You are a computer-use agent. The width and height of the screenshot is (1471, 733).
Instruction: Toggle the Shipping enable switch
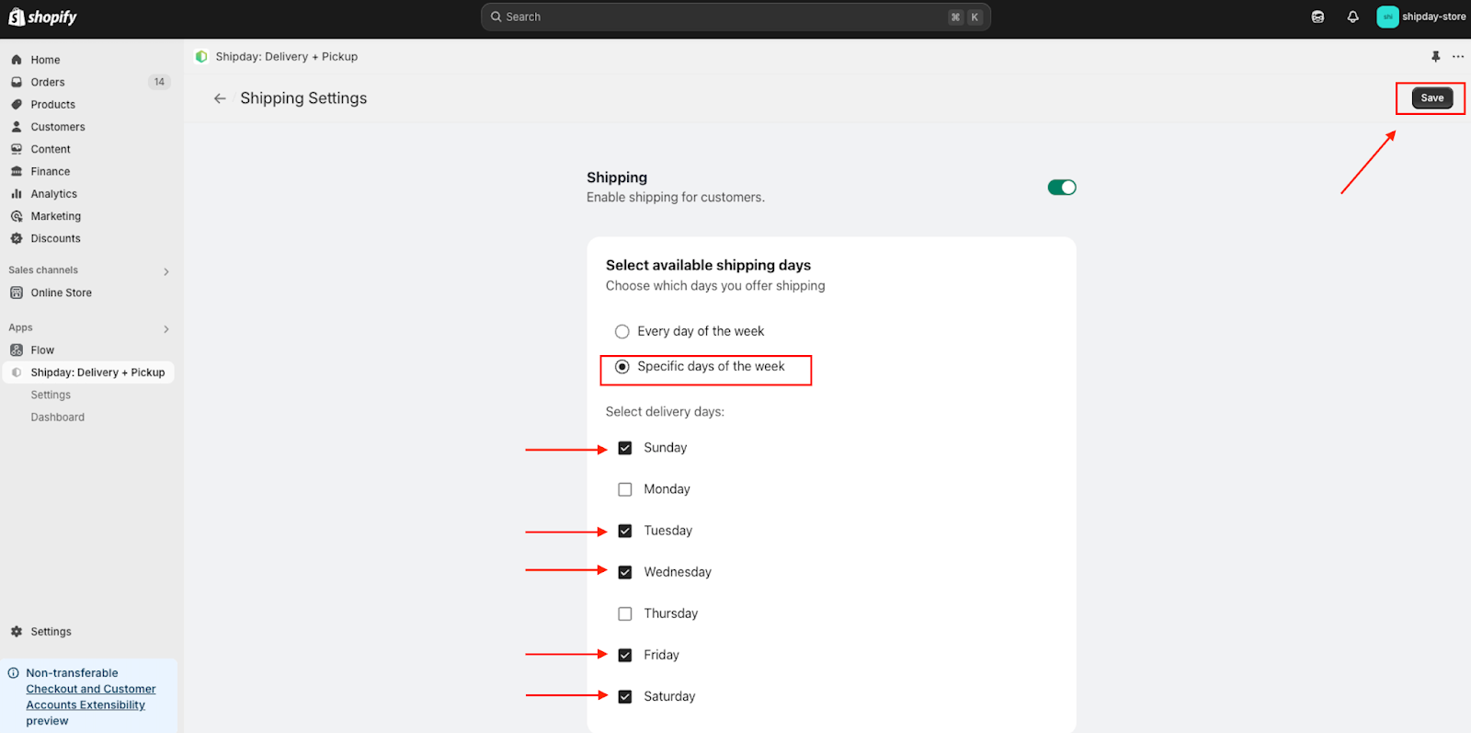coord(1062,188)
